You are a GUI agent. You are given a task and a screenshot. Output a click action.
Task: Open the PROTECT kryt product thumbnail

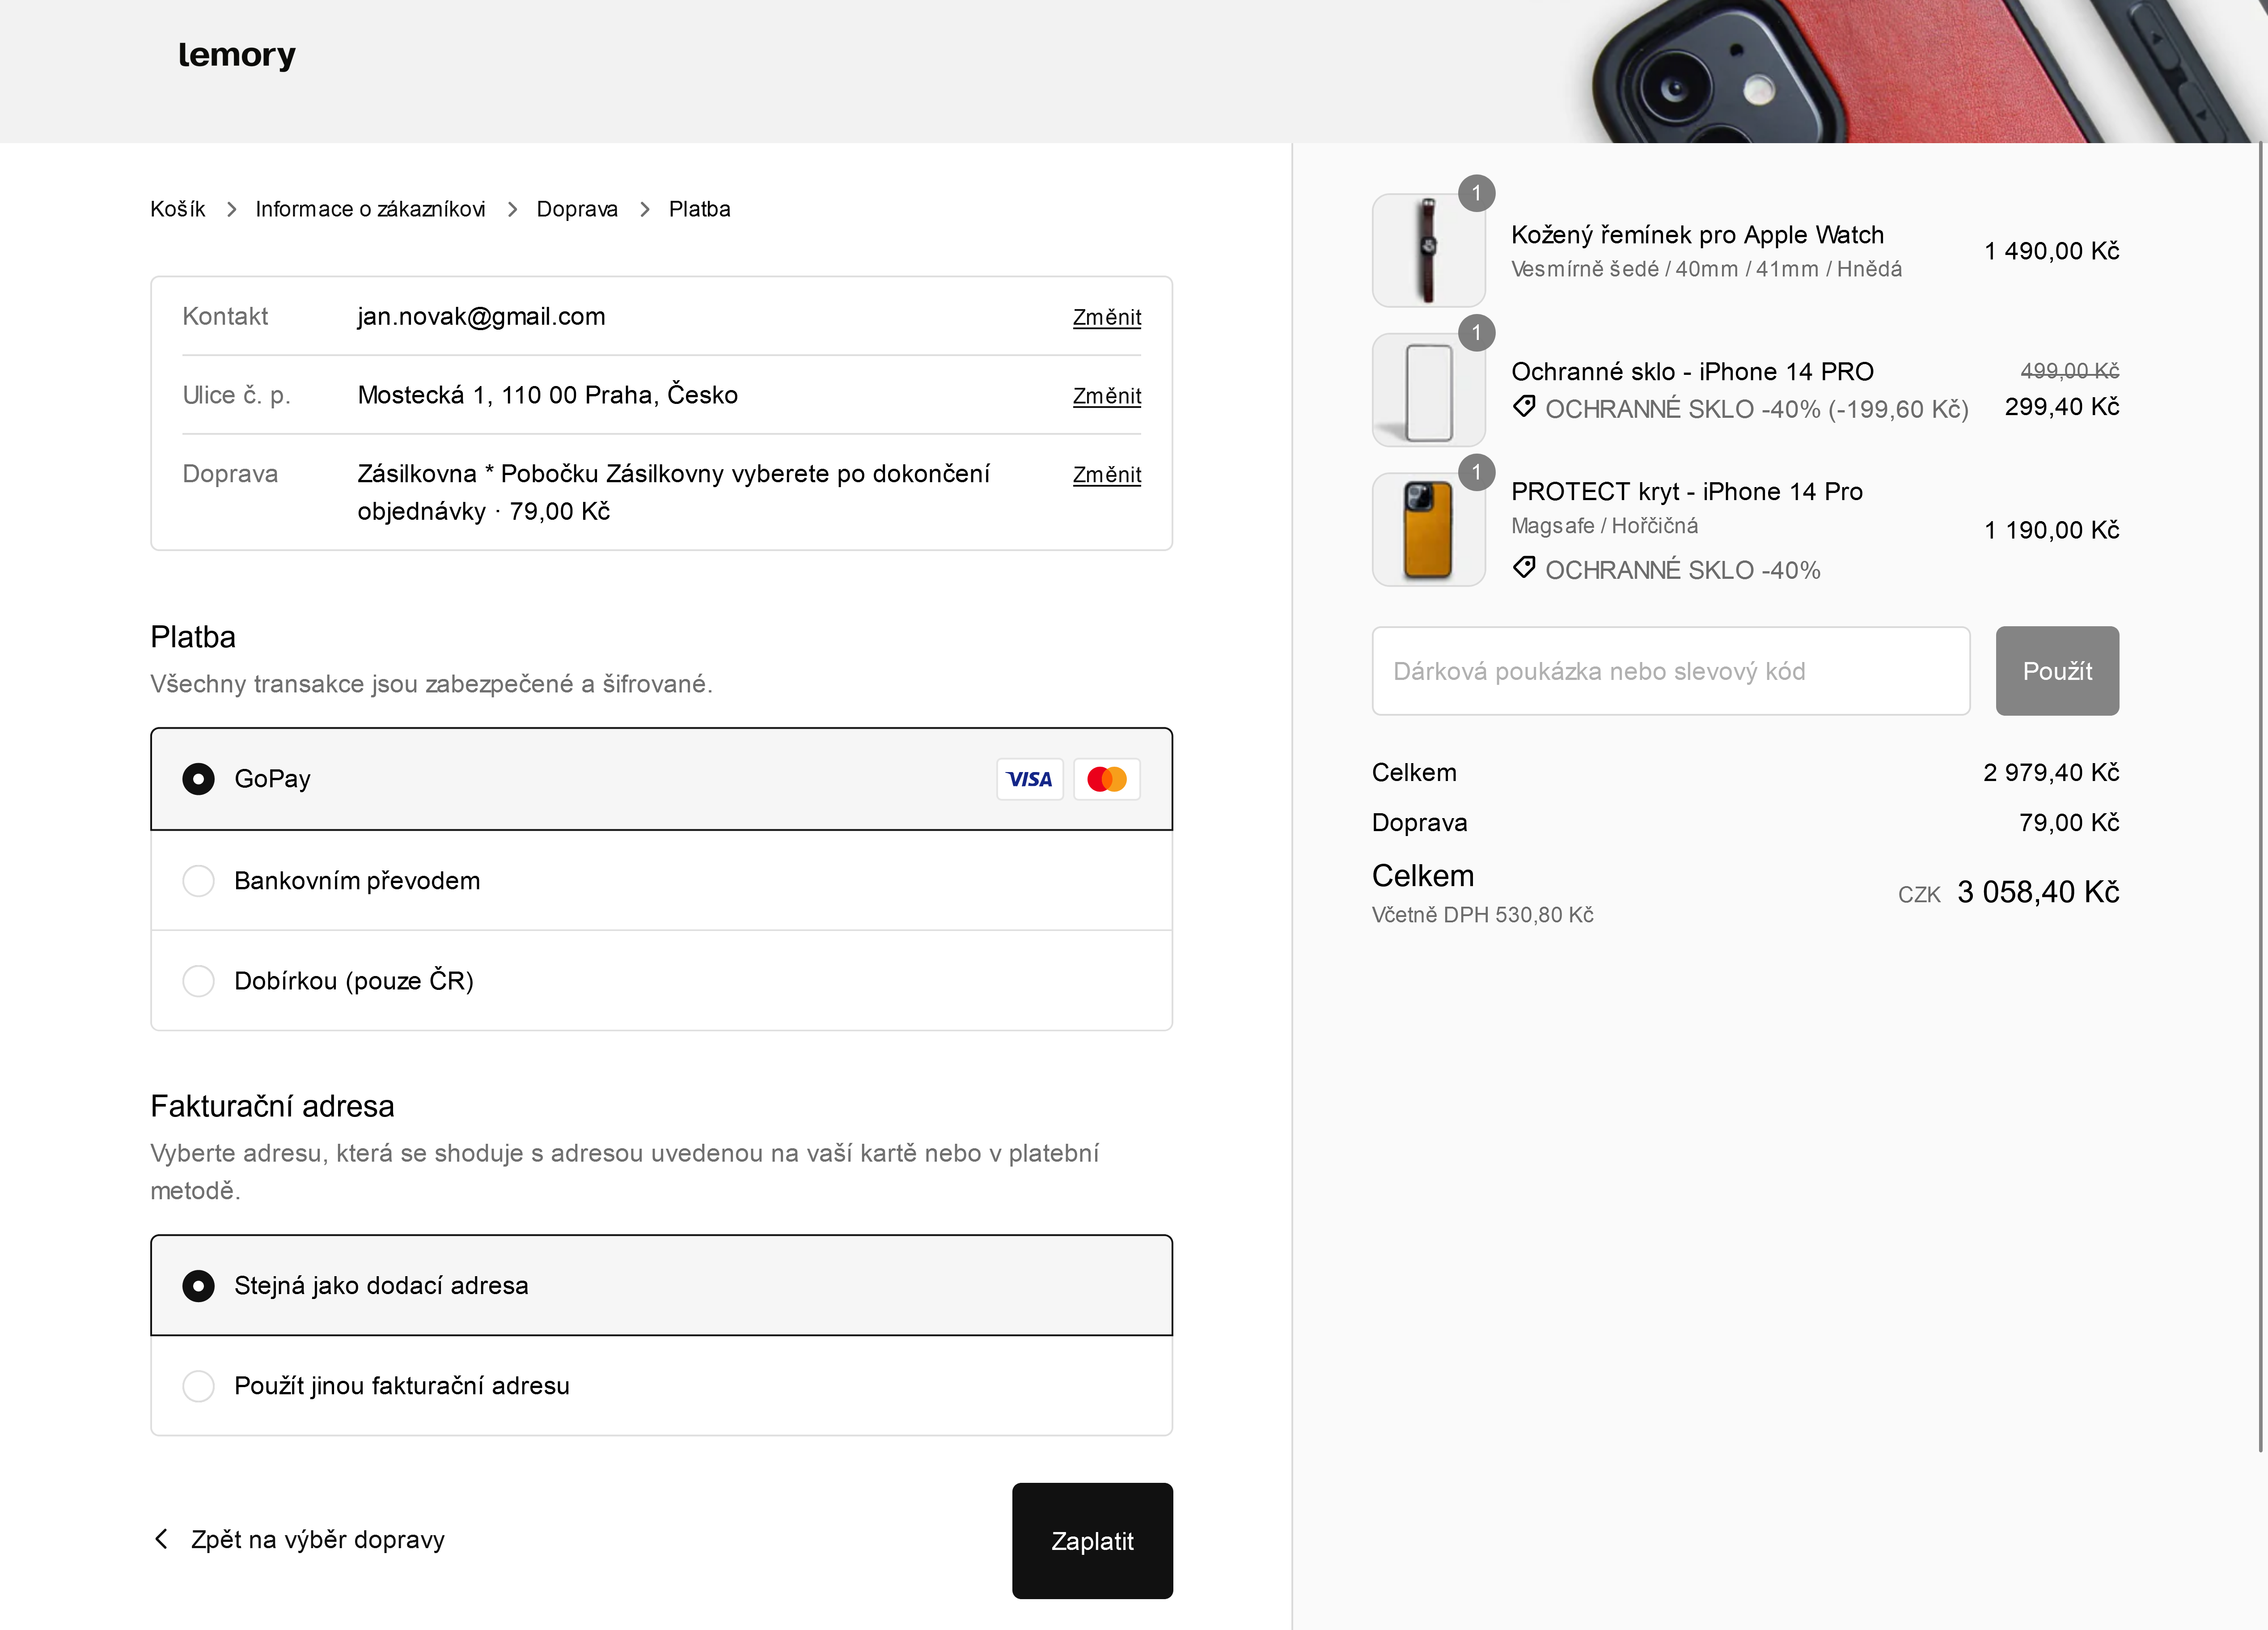click(x=1428, y=529)
